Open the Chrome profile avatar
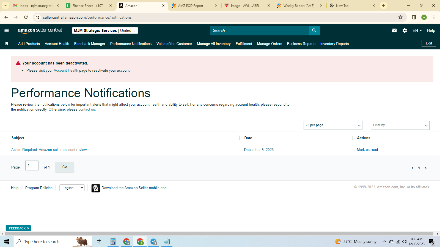The height and width of the screenshot is (247, 440). (424, 17)
